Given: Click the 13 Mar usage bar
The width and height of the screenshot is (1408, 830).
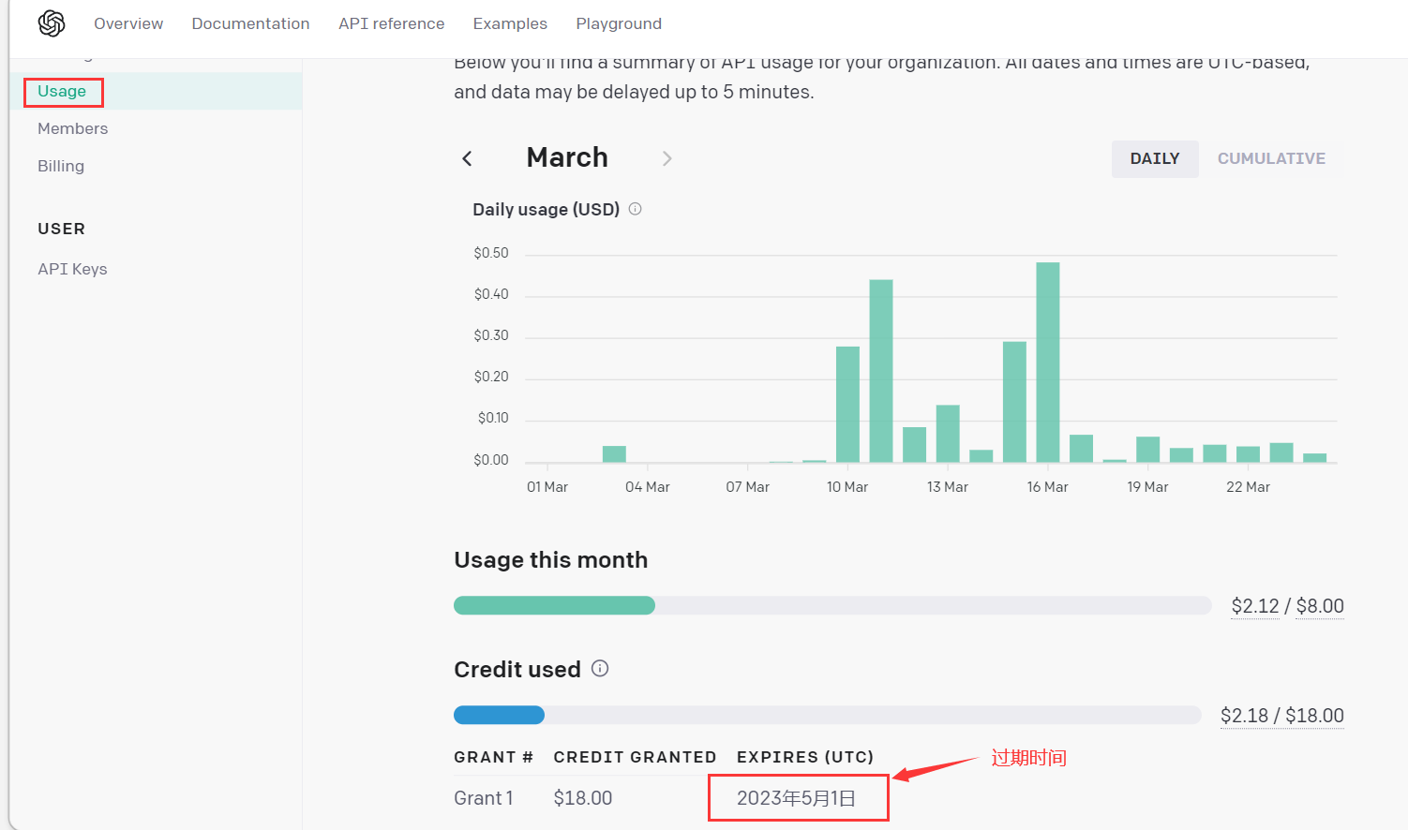Looking at the screenshot, I should coord(948,434).
